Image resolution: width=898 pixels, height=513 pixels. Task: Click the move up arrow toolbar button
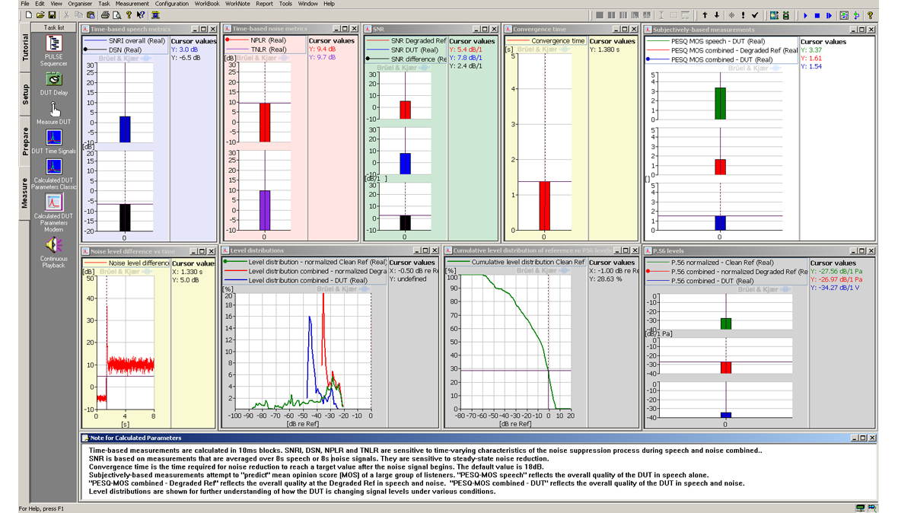click(705, 15)
